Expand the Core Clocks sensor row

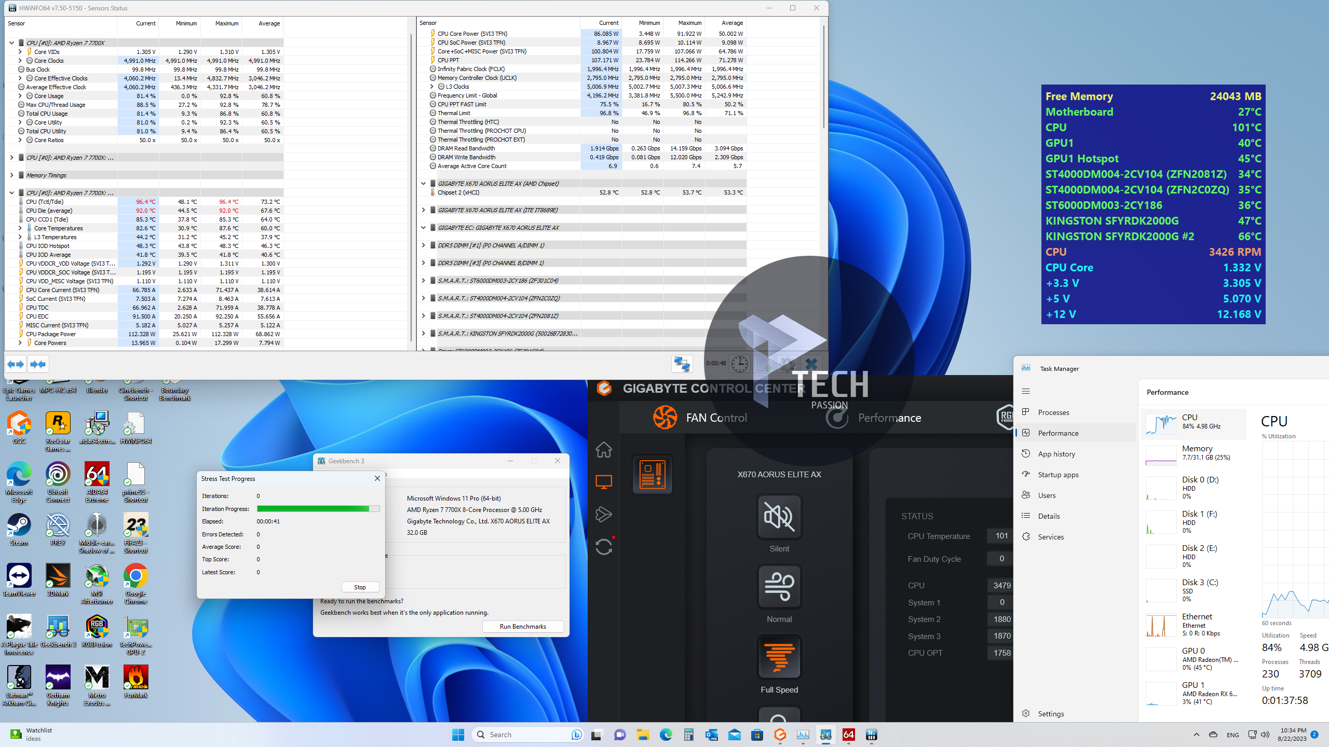(20, 61)
